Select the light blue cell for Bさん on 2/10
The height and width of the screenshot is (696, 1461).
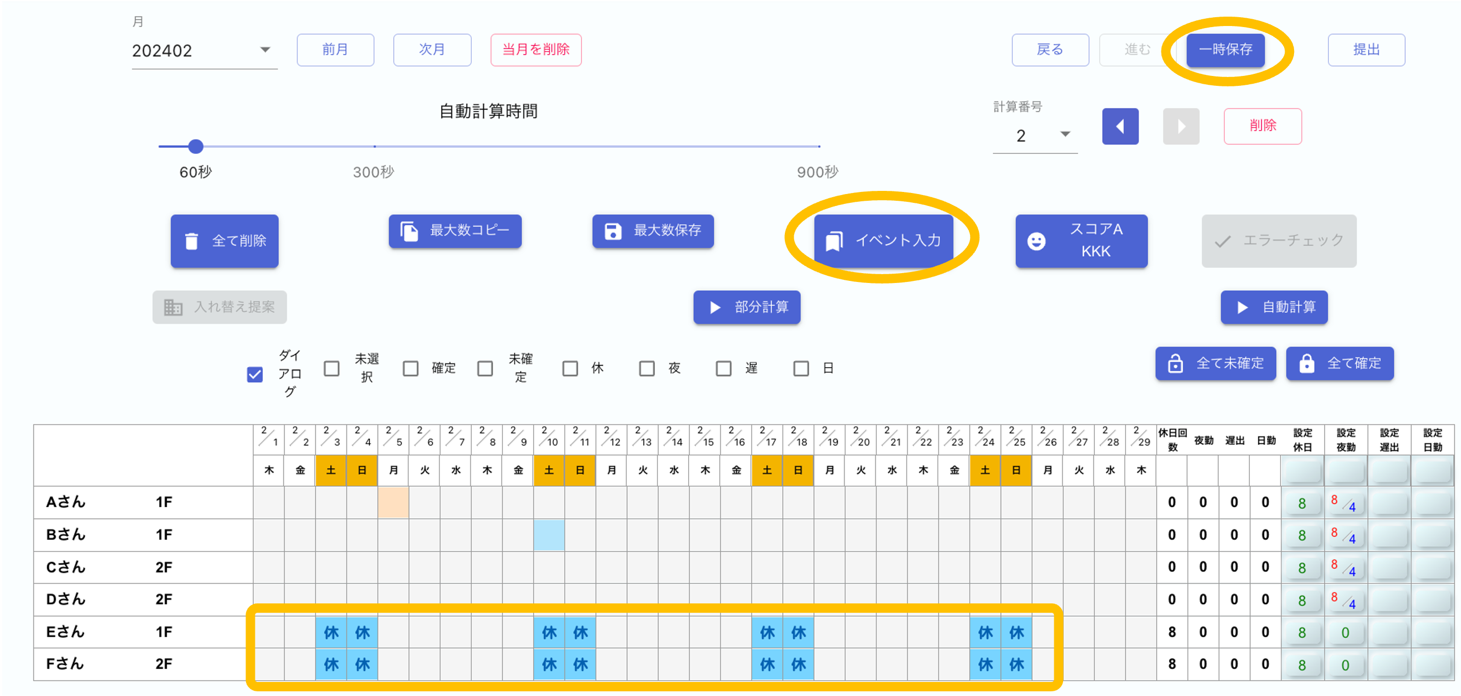[549, 535]
